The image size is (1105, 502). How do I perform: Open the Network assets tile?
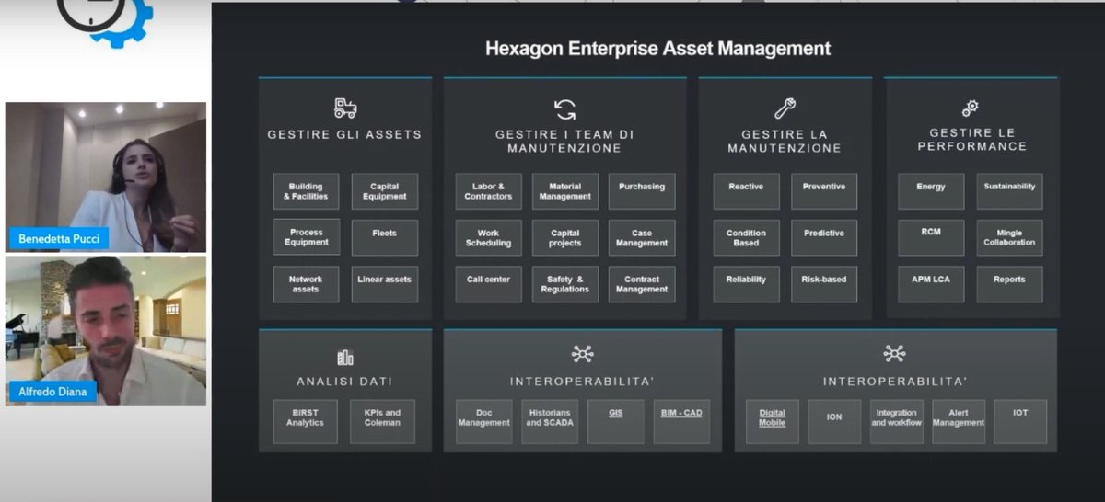[x=306, y=284]
